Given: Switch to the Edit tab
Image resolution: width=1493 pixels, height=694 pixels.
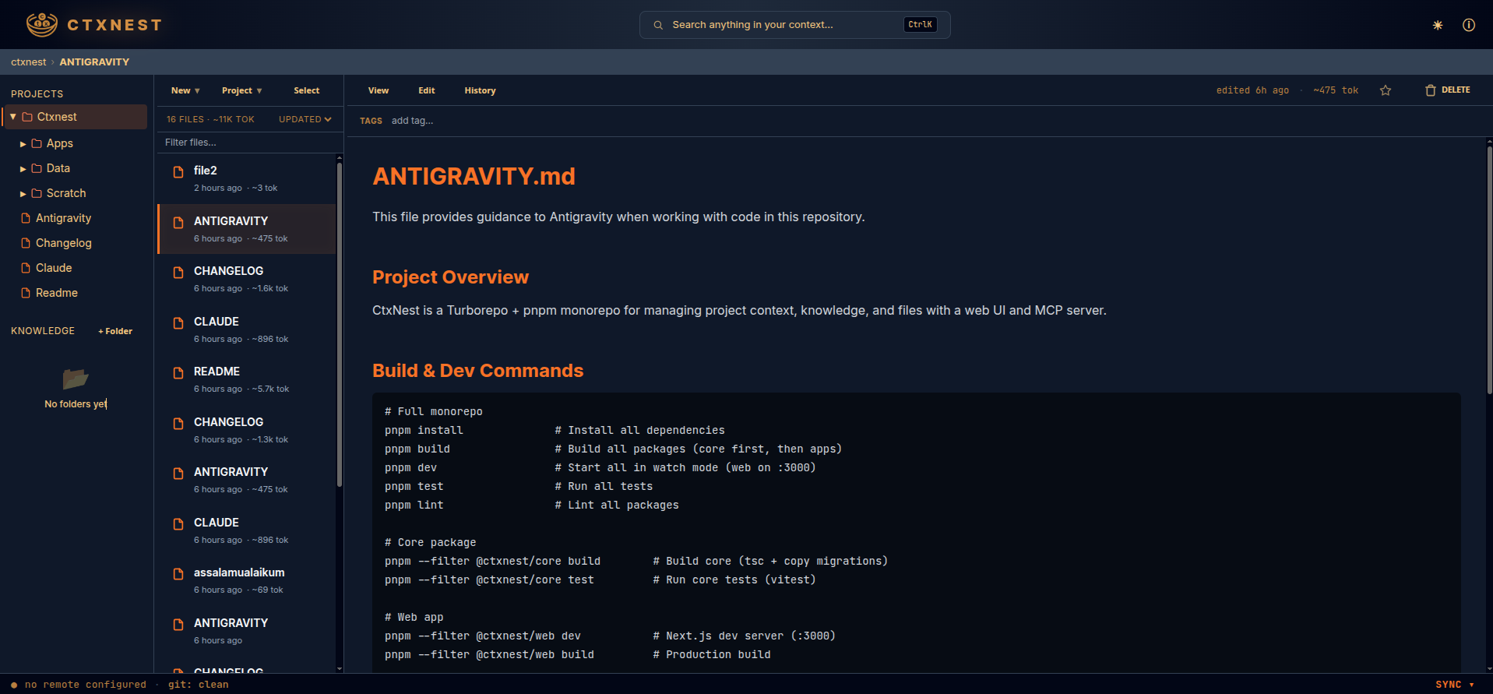Looking at the screenshot, I should click(x=427, y=90).
